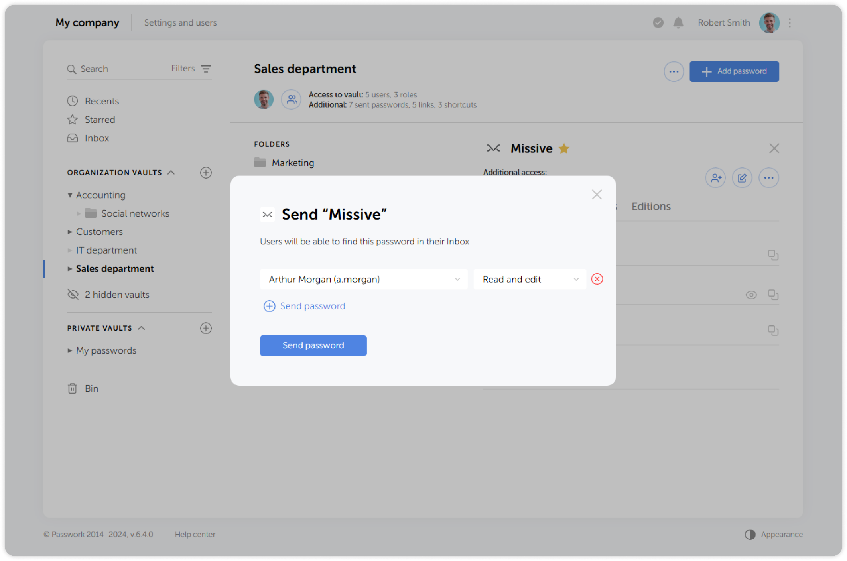This screenshot has width=847, height=561.
Task: Toggle dark mode via Appearance
Action: (775, 534)
